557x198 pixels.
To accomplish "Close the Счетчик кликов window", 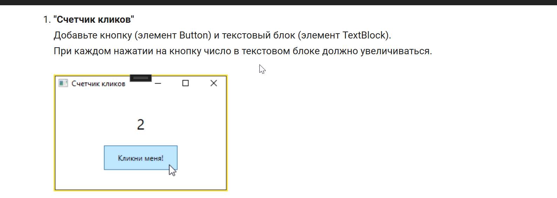I will click(x=213, y=83).
